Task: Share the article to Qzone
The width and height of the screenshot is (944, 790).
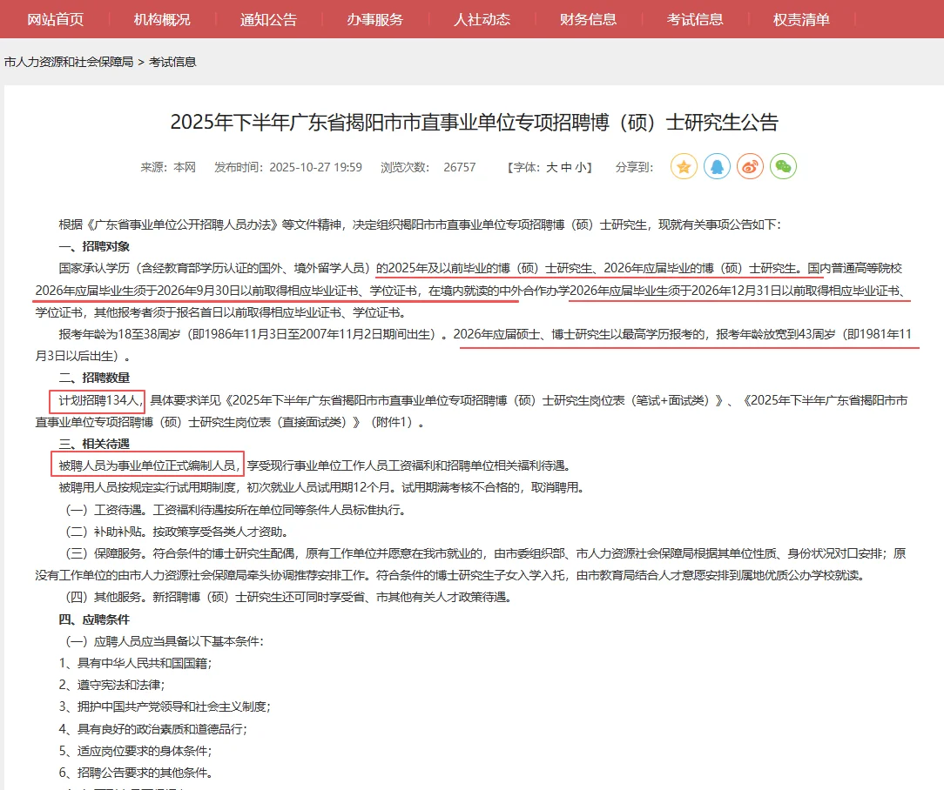Action: click(x=684, y=165)
